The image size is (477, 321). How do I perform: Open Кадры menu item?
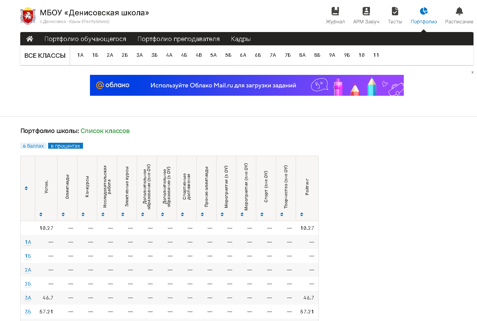pyautogui.click(x=241, y=39)
